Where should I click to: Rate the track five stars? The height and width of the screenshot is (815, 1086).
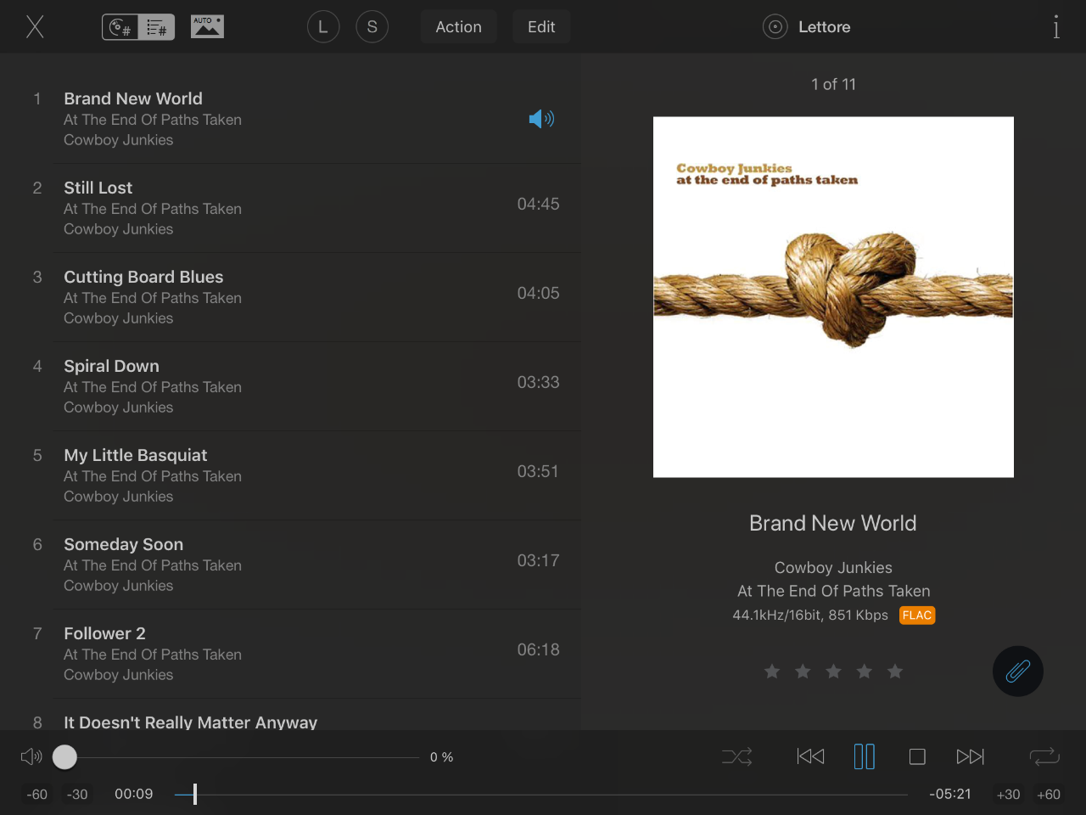point(894,672)
